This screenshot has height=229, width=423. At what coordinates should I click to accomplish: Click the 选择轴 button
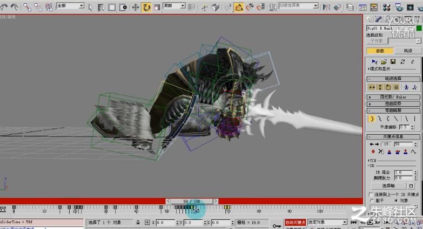388,186
